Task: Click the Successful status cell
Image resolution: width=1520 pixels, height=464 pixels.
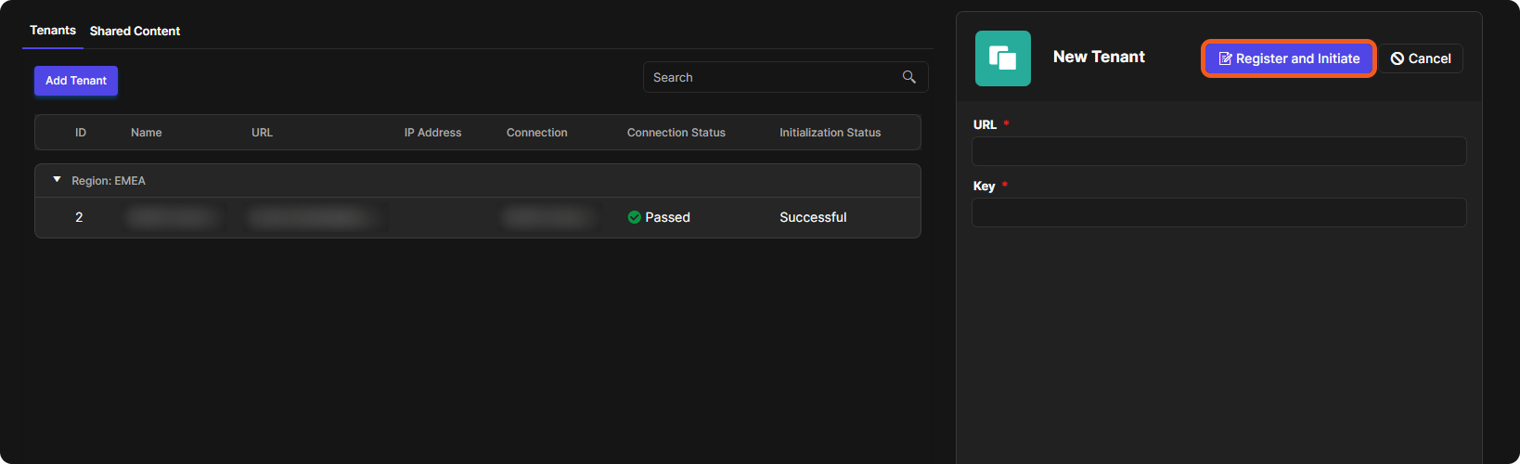Action: 813,217
